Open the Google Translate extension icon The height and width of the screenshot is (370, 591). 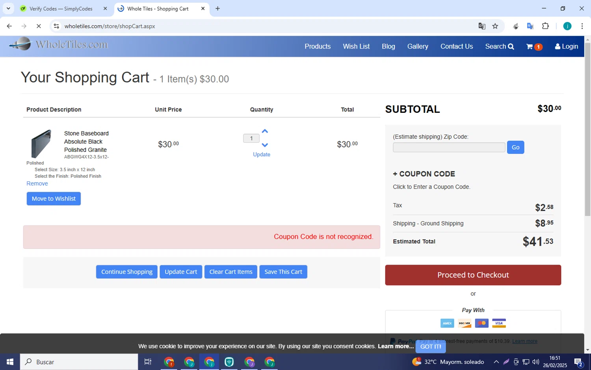pyautogui.click(x=530, y=26)
